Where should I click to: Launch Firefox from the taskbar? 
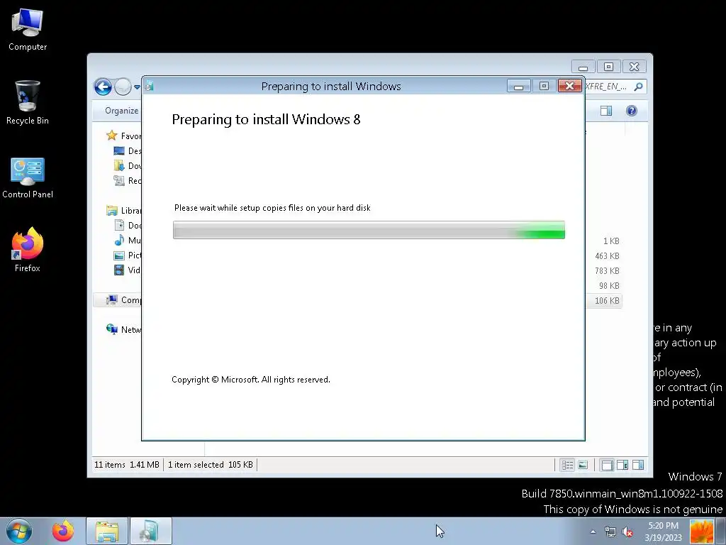click(63, 531)
